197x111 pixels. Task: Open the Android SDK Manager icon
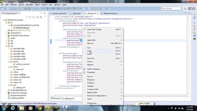click(26, 8)
